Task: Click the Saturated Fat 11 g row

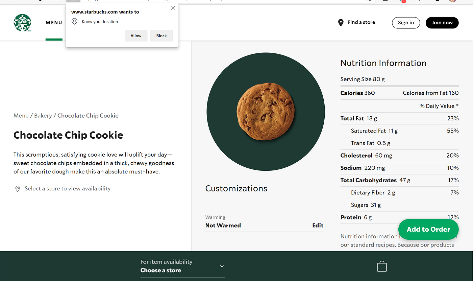Action: [x=400, y=131]
